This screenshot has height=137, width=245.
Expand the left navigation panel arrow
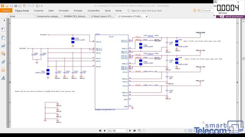pyautogui.click(x=4, y=20)
